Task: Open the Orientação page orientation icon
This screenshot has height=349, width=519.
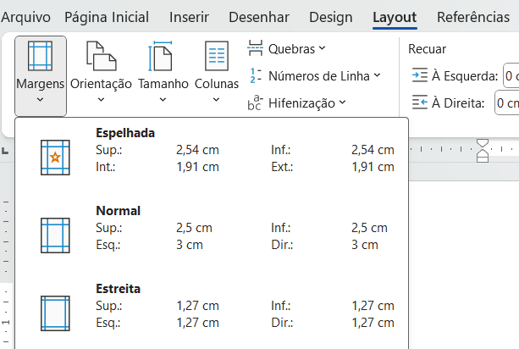Action: tap(101, 57)
